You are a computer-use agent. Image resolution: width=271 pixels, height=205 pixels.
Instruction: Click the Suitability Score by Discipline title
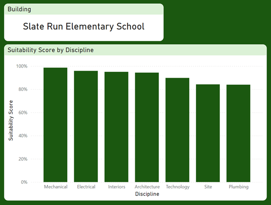coord(50,50)
